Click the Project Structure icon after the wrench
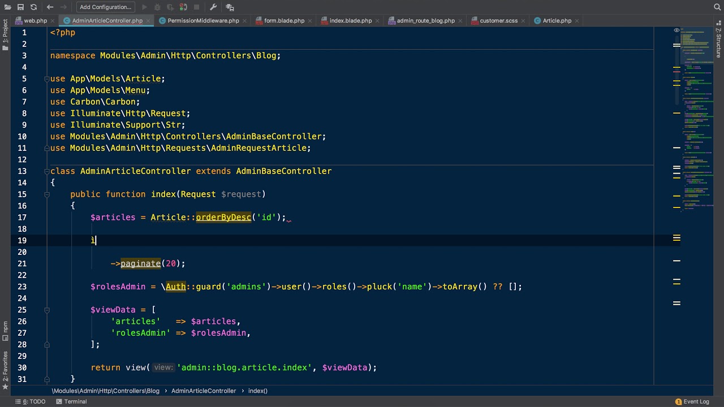The height and width of the screenshot is (407, 724). click(230, 7)
